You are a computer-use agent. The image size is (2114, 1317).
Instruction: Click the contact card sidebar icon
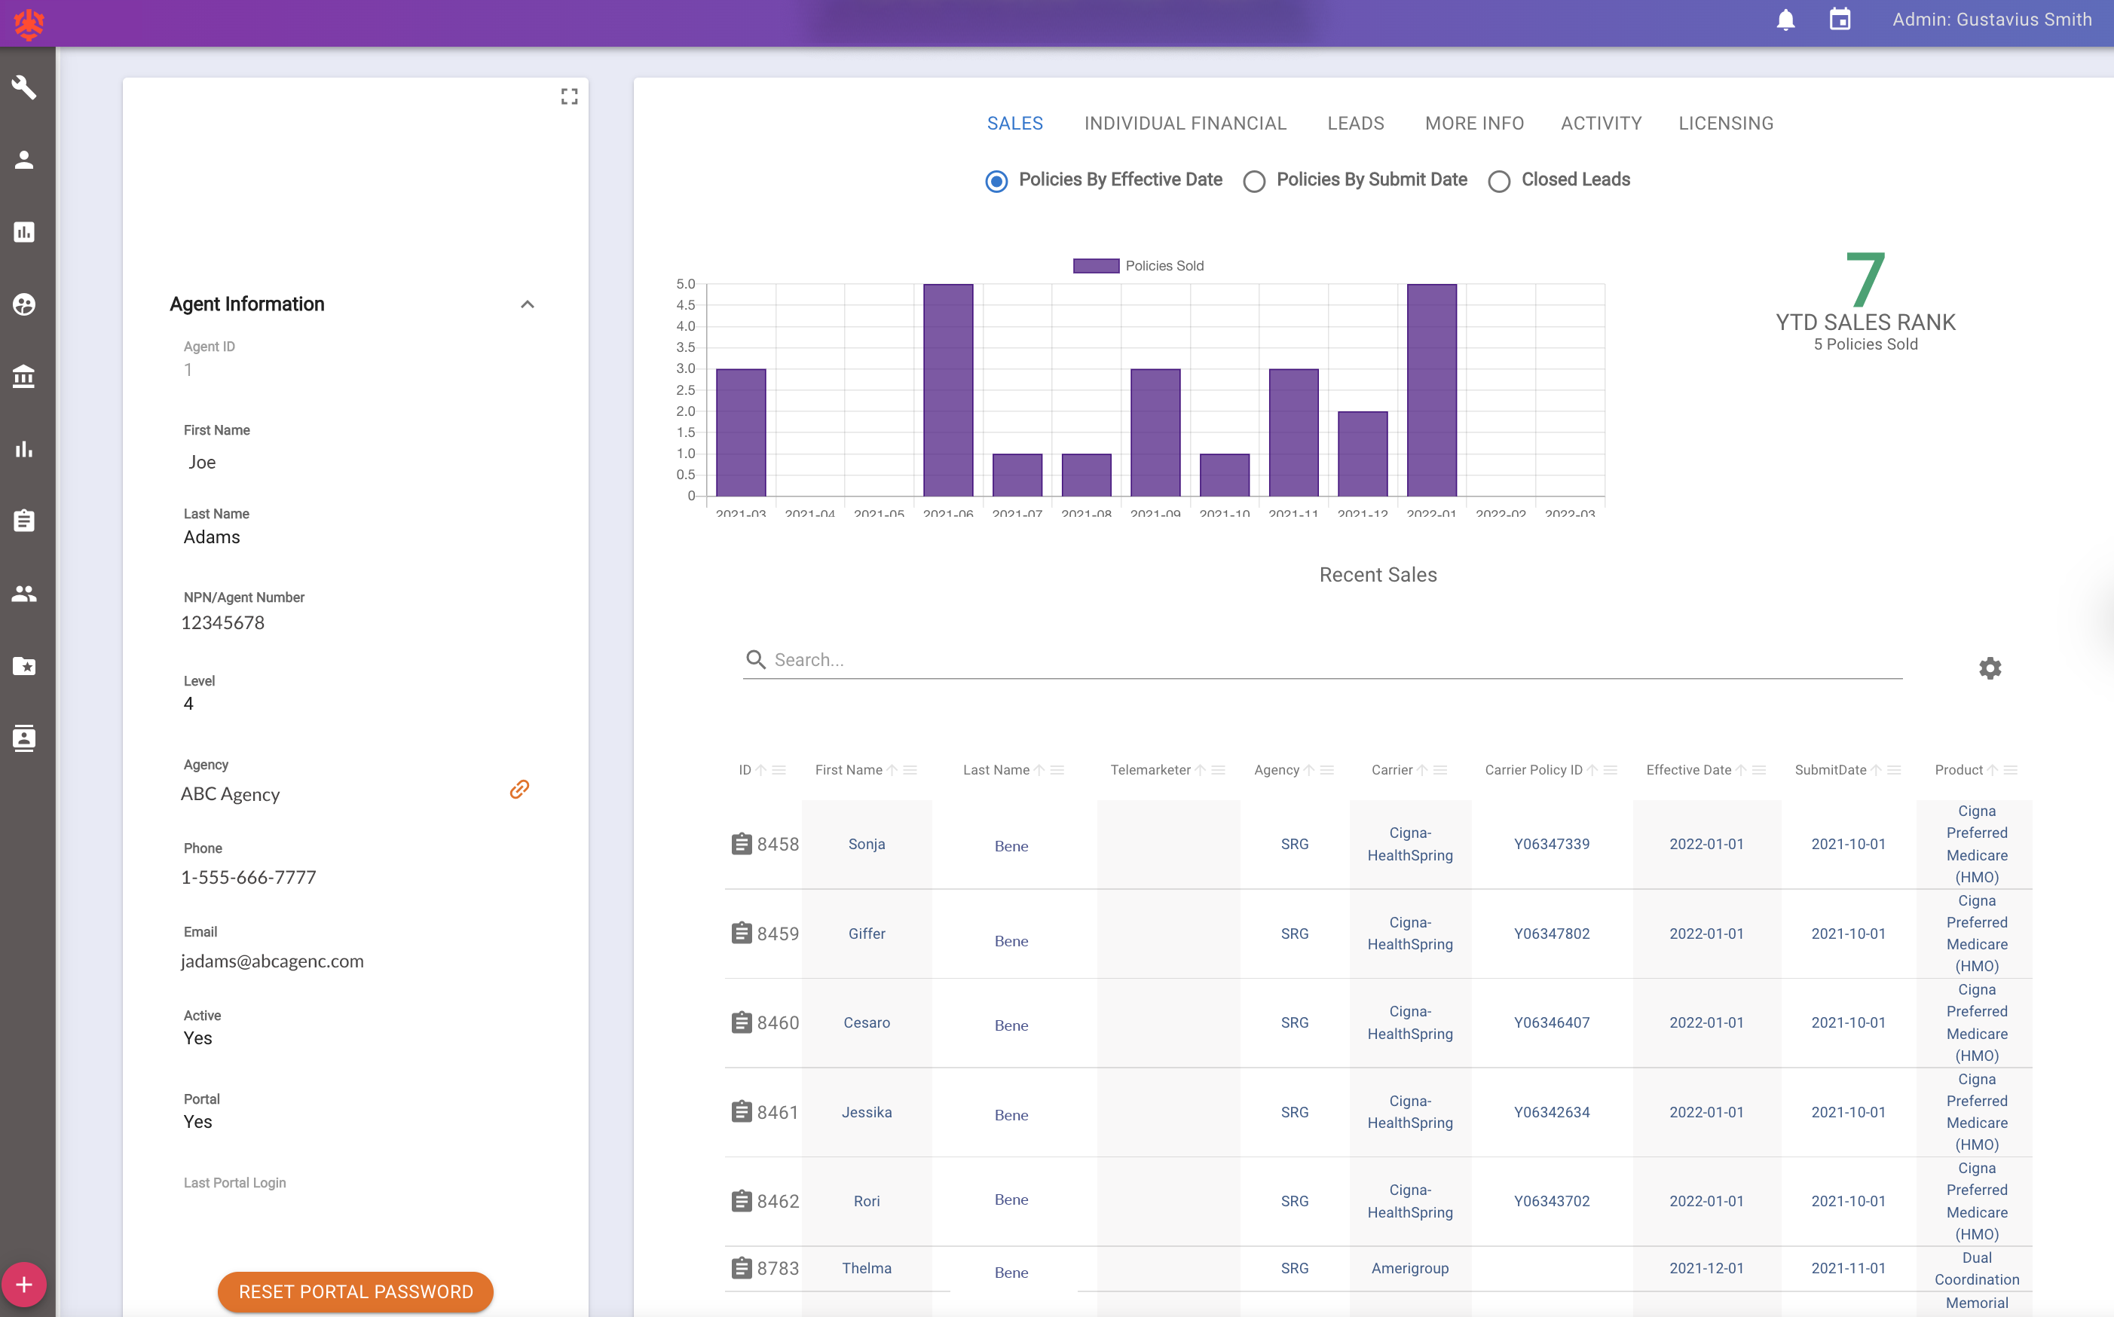point(24,738)
